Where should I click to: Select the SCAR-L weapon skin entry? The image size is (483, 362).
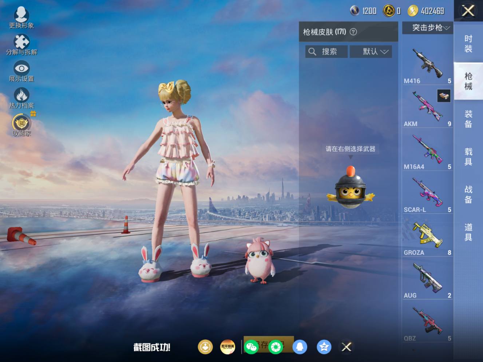(x=427, y=193)
